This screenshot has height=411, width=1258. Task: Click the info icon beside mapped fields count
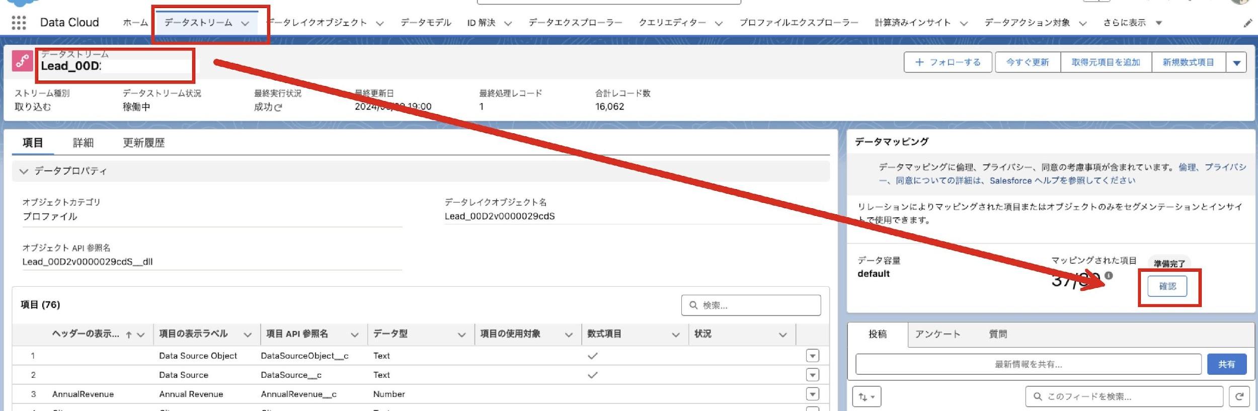[1109, 276]
